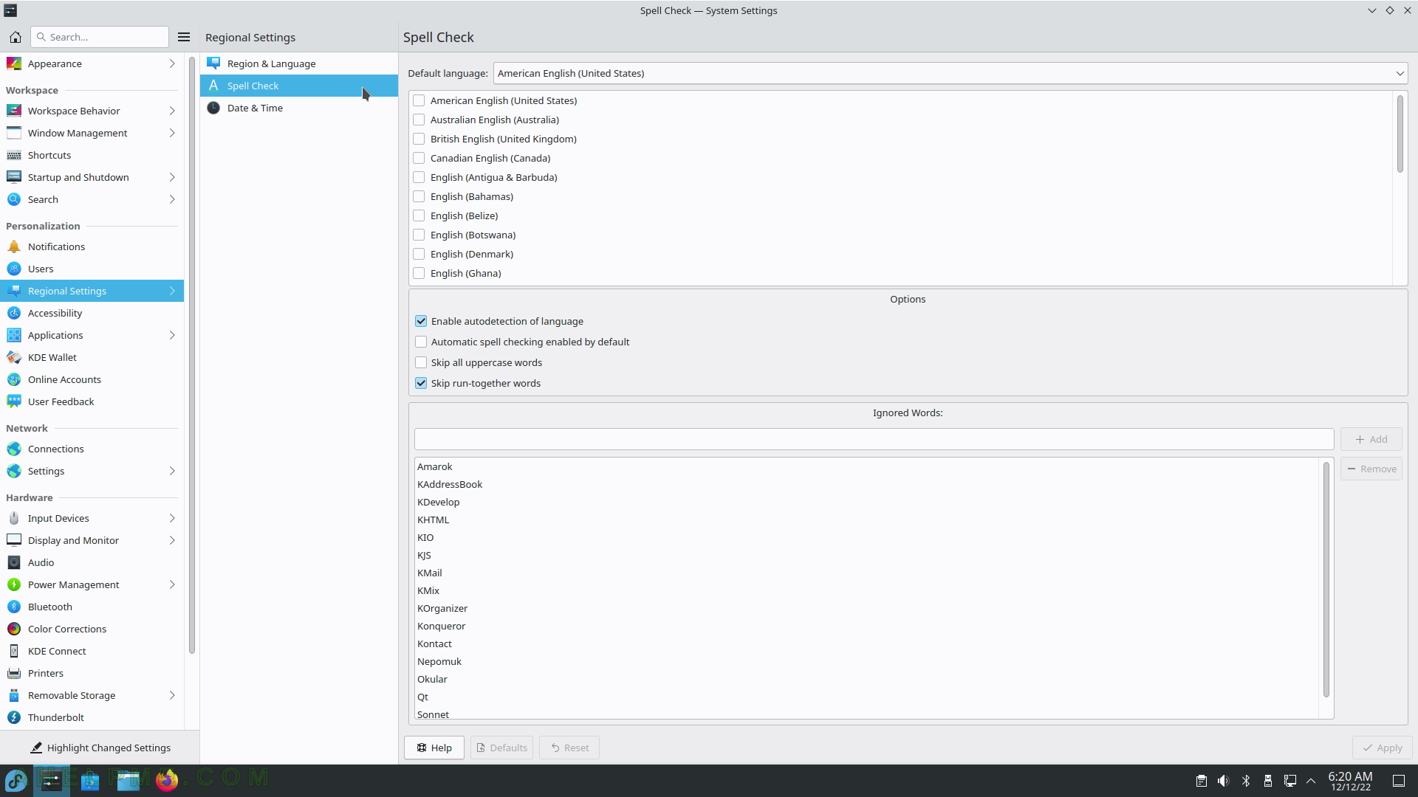1418x797 pixels.
Task: Open Workspace Behavior category icon
Action: 14,111
